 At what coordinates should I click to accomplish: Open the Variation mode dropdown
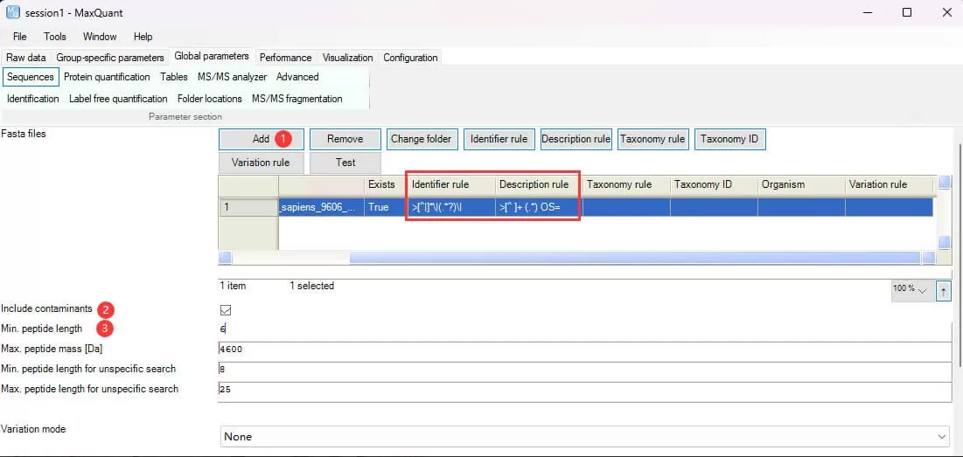[x=585, y=437]
